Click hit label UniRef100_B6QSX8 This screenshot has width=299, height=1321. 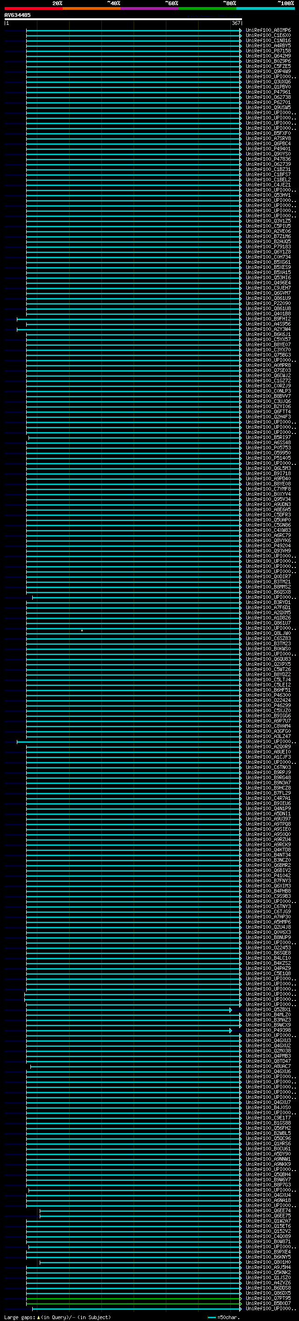(268, 592)
